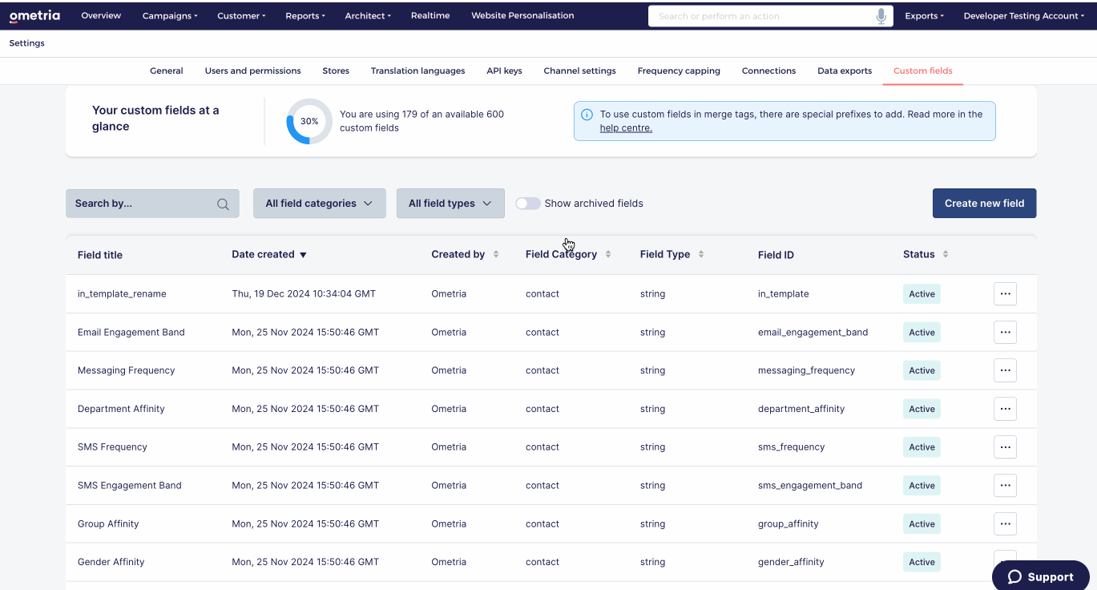Switch to the Connections tab
This screenshot has height=590, width=1097.
[x=768, y=71]
